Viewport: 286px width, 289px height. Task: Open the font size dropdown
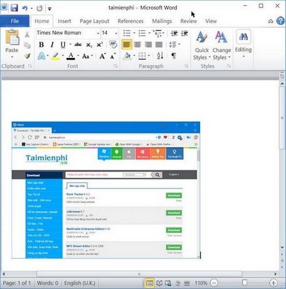116,33
